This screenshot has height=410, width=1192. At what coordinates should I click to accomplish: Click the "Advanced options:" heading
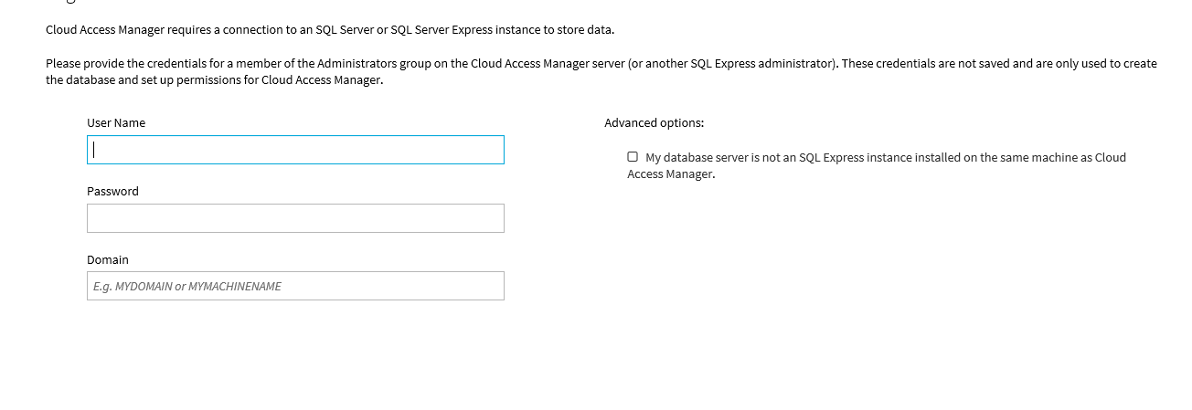[x=655, y=122]
